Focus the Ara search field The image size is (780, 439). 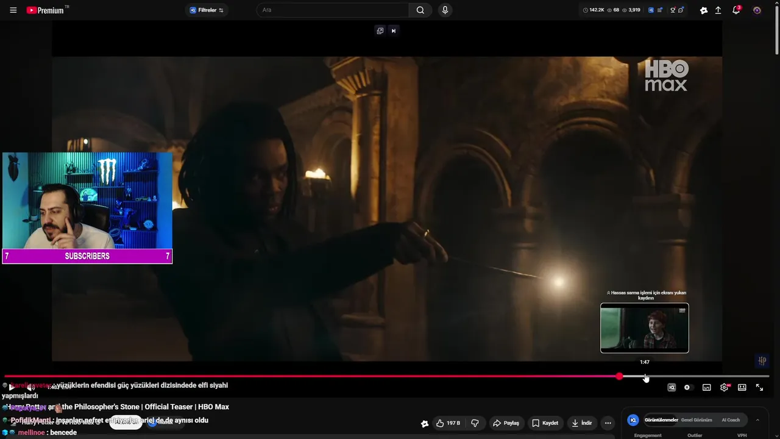332,10
